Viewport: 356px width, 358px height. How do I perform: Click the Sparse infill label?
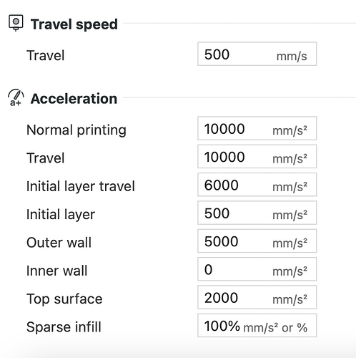(64, 327)
